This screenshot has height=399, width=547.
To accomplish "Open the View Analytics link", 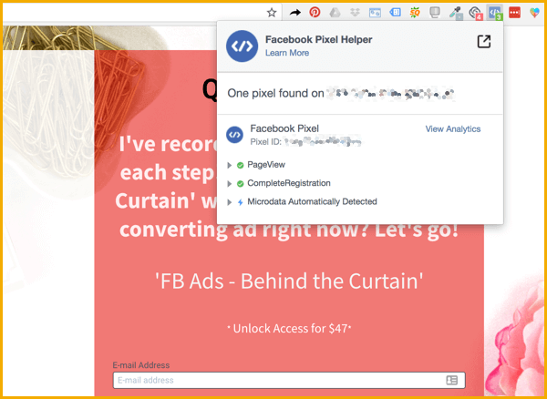I will (x=453, y=129).
